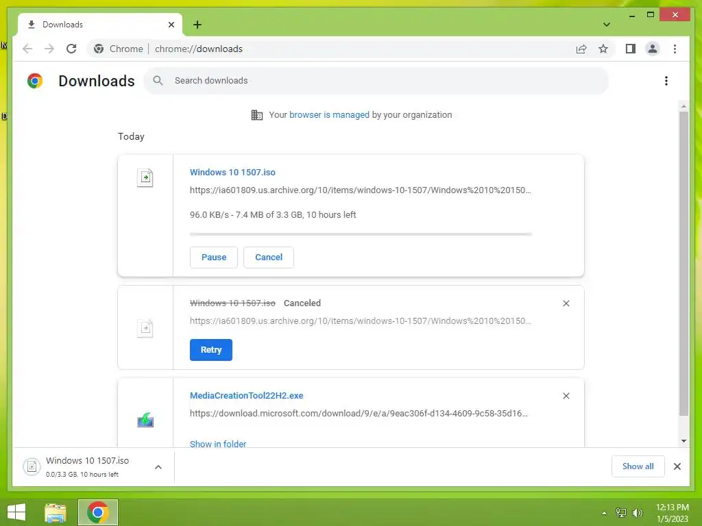702x526 pixels.
Task: Expand the download shelf item options chevron
Action: tap(158, 467)
